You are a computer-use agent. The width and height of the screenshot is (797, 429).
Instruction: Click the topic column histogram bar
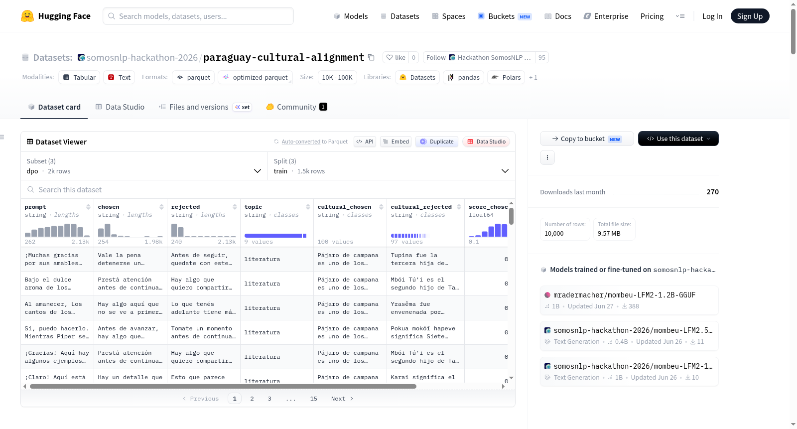pos(275,236)
